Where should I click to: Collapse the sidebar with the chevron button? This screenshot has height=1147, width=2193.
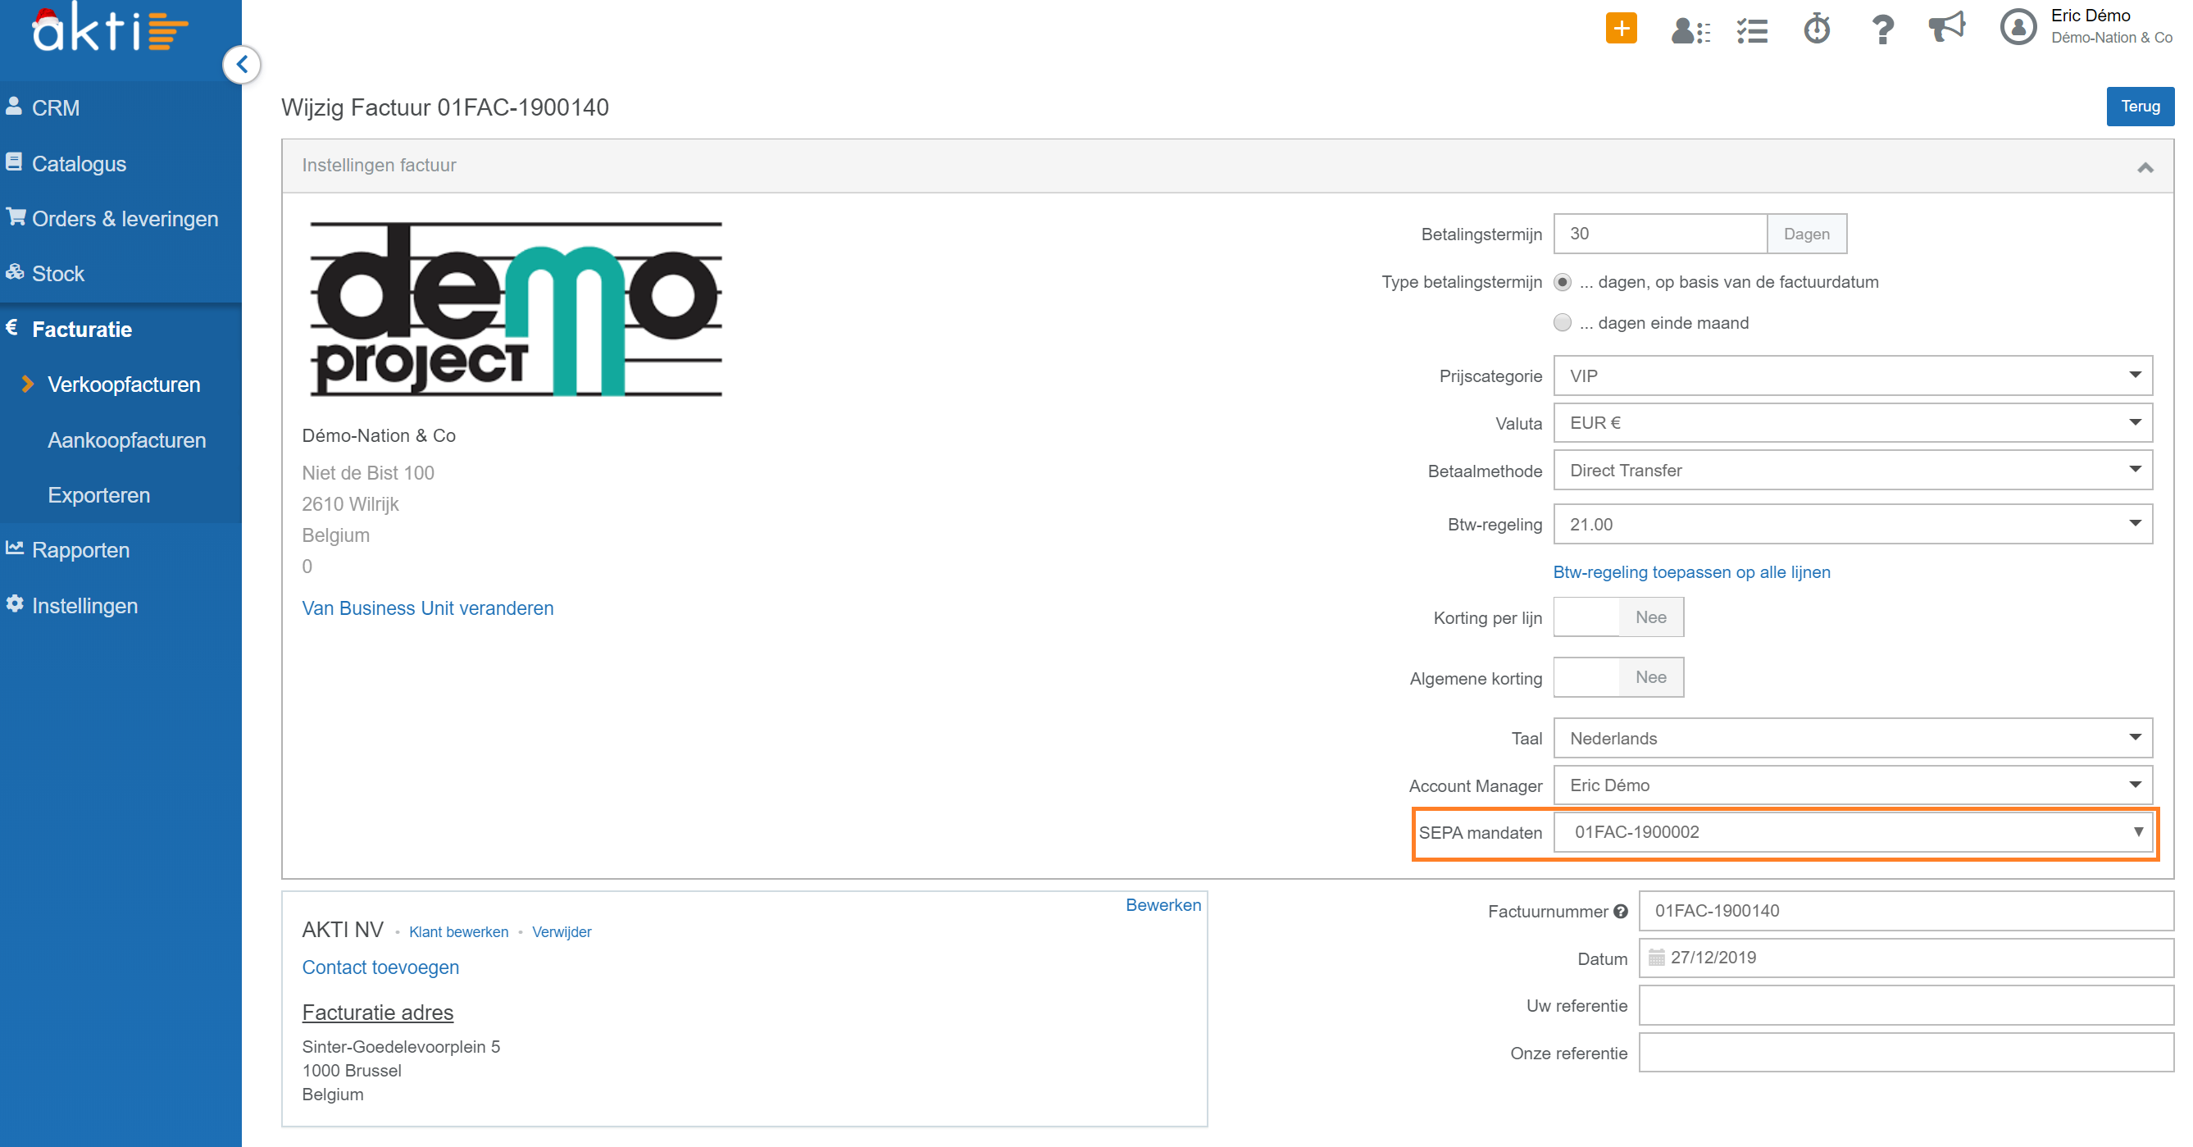coord(242,64)
